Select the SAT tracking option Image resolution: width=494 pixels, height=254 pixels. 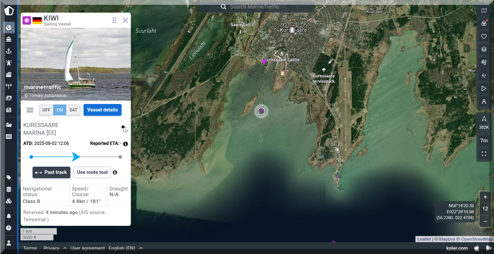coord(73,110)
